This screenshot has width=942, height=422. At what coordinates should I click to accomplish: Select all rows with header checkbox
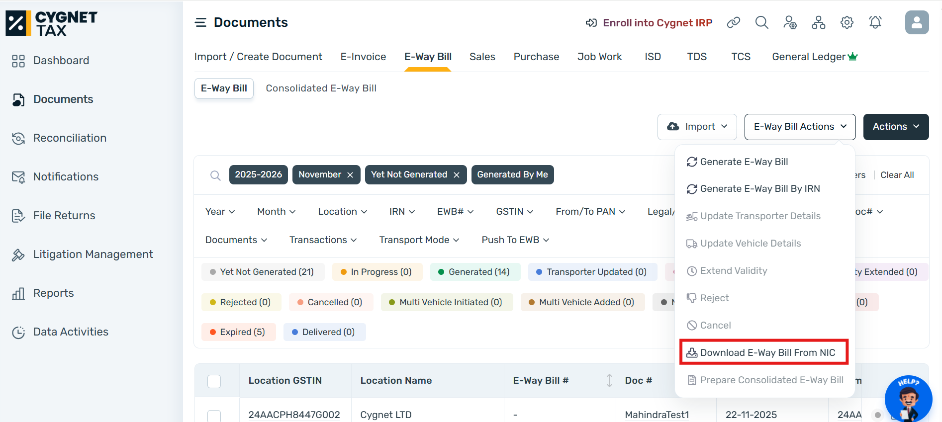[214, 381]
